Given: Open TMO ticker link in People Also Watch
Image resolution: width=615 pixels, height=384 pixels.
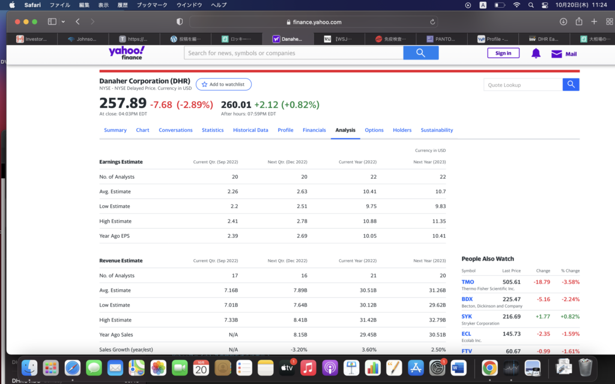Looking at the screenshot, I should point(467,282).
